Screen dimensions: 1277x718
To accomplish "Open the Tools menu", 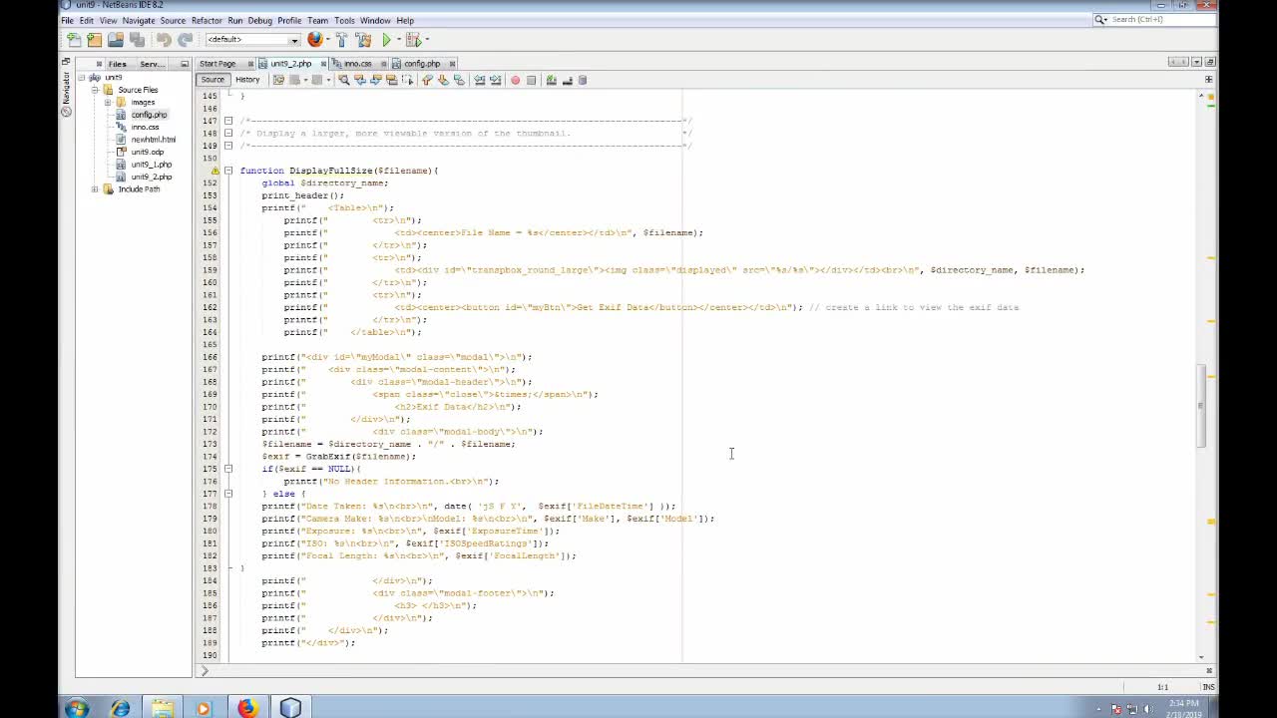I will tap(344, 20).
